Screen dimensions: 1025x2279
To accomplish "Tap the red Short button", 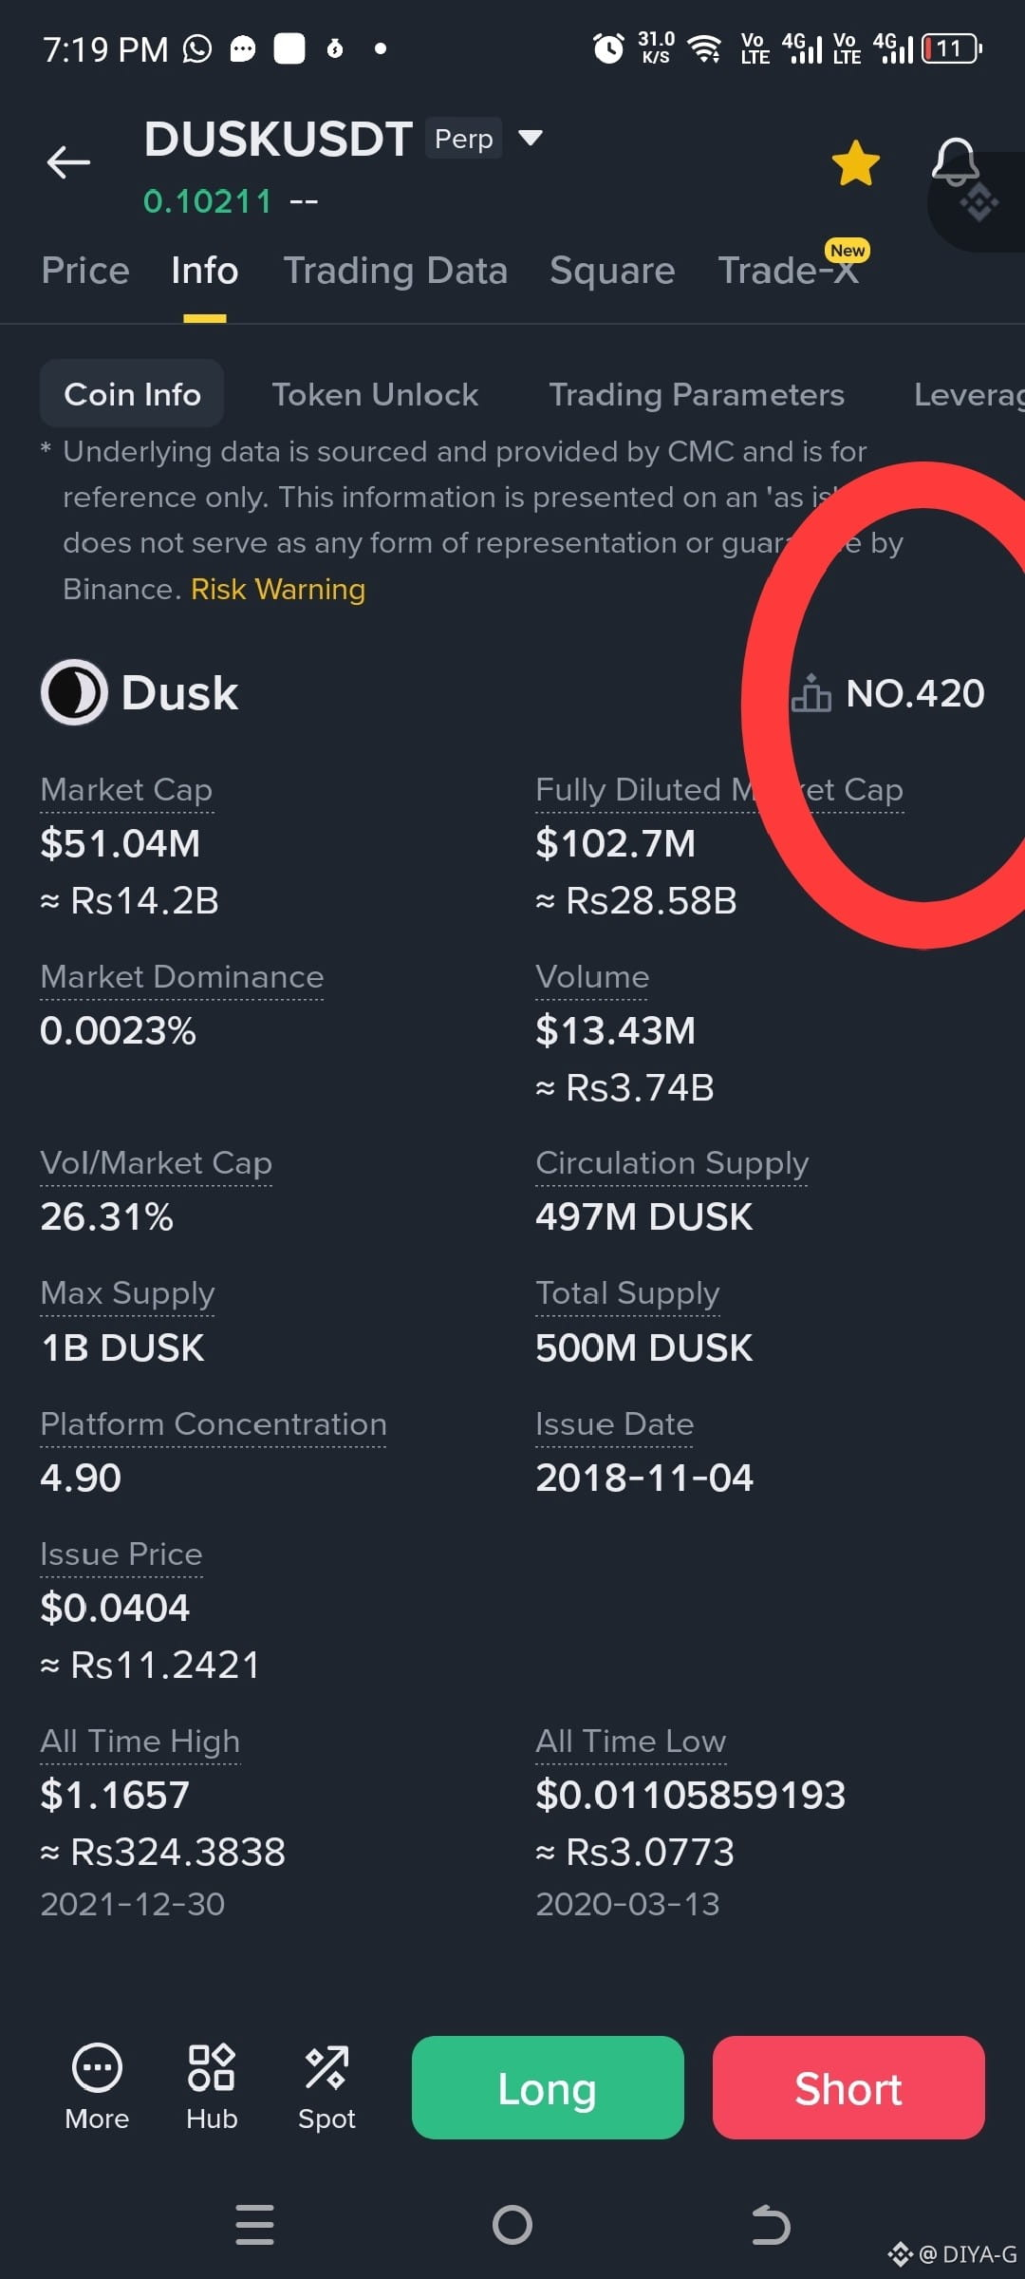I will coord(848,2087).
